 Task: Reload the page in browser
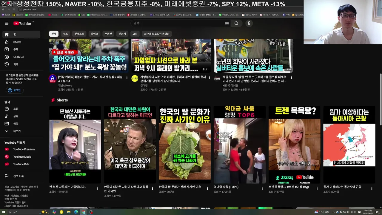[14, 9]
